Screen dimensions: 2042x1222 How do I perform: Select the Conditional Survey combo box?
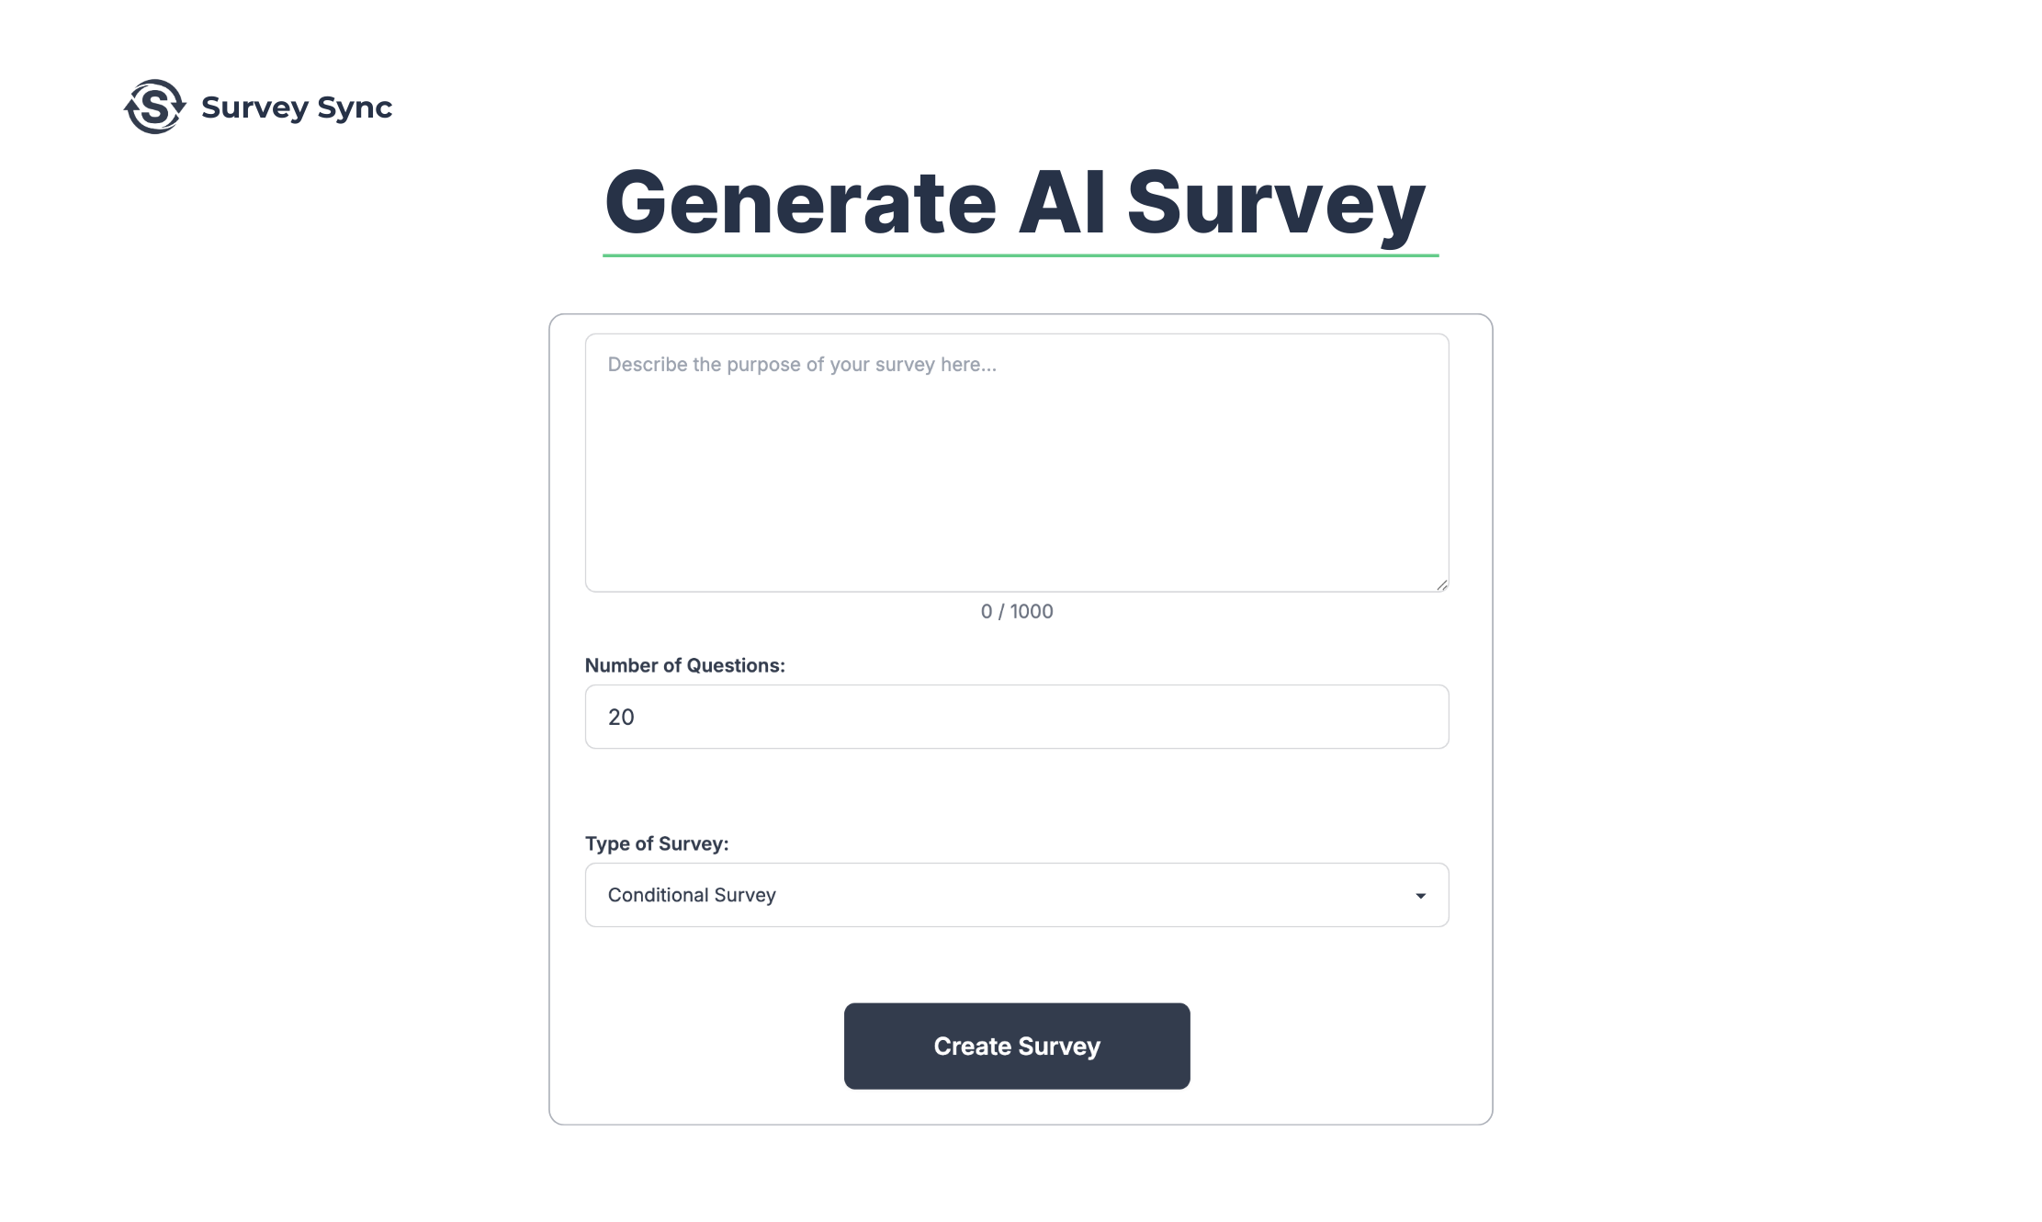point(1016,894)
